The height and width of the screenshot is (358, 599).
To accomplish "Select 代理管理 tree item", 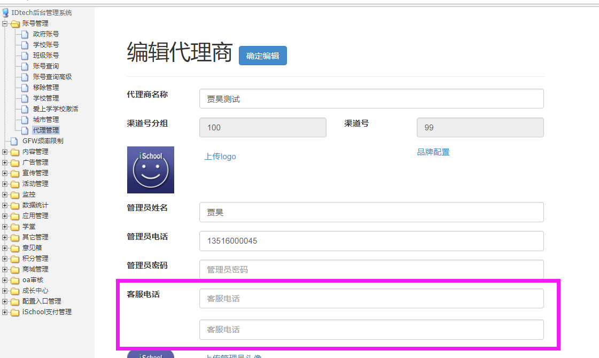I will (x=46, y=130).
